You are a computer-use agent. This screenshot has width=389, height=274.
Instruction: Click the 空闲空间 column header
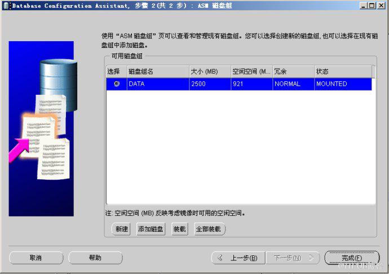pyautogui.click(x=251, y=72)
